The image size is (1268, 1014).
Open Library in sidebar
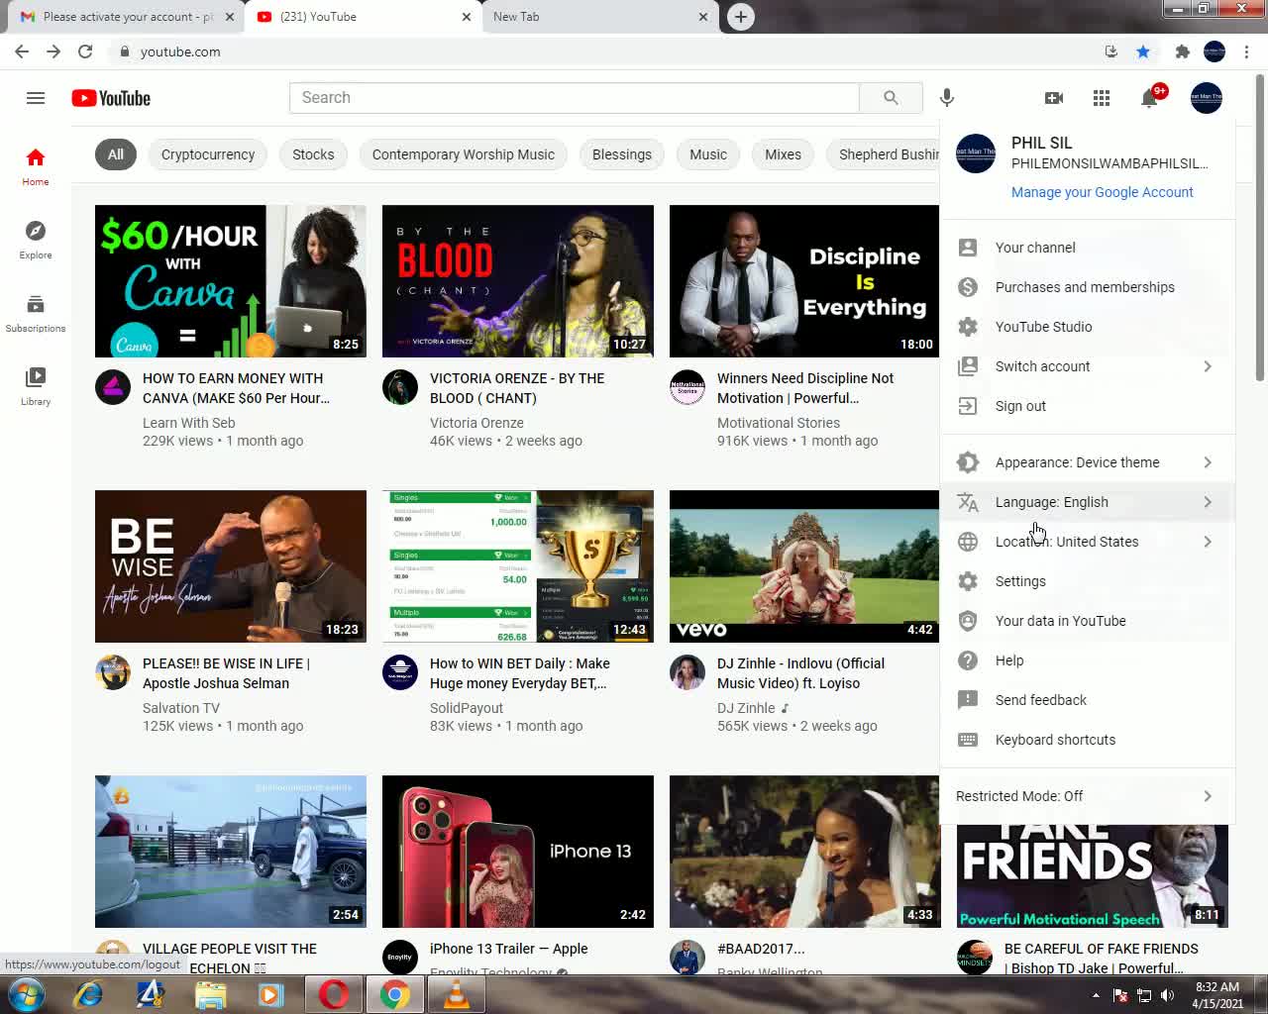[36, 387]
